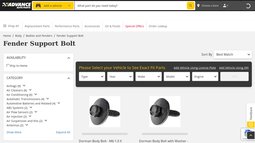This screenshot has height=143, width=255.
Task: Open the Dorman Body Bolt with Washer title
Action: [x=164, y=141]
